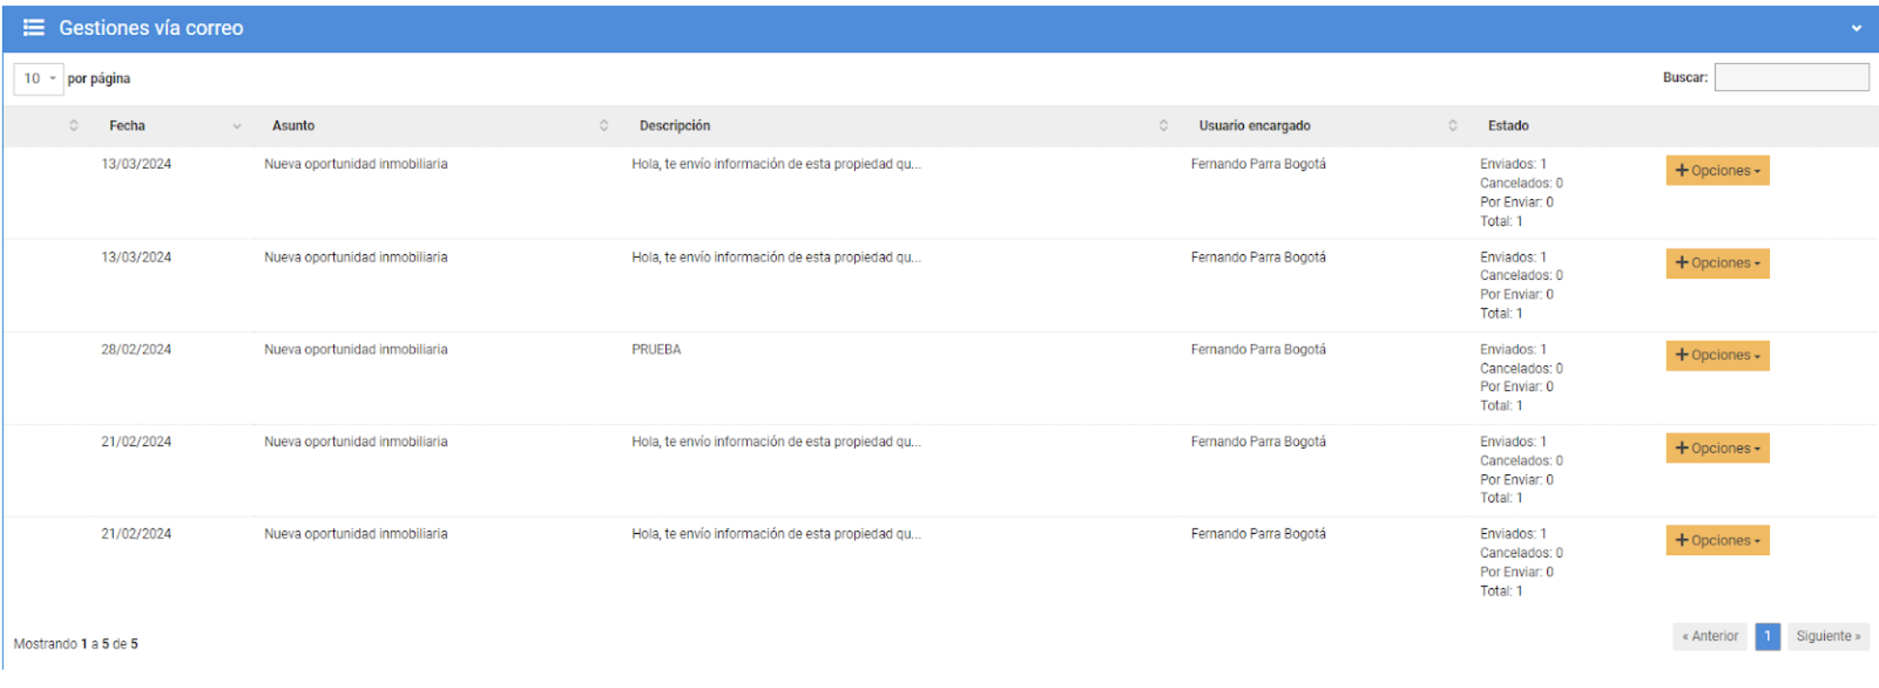Open Opciones menu for PRUEBA row
Viewport: 1879px width, 688px height.
(1717, 356)
